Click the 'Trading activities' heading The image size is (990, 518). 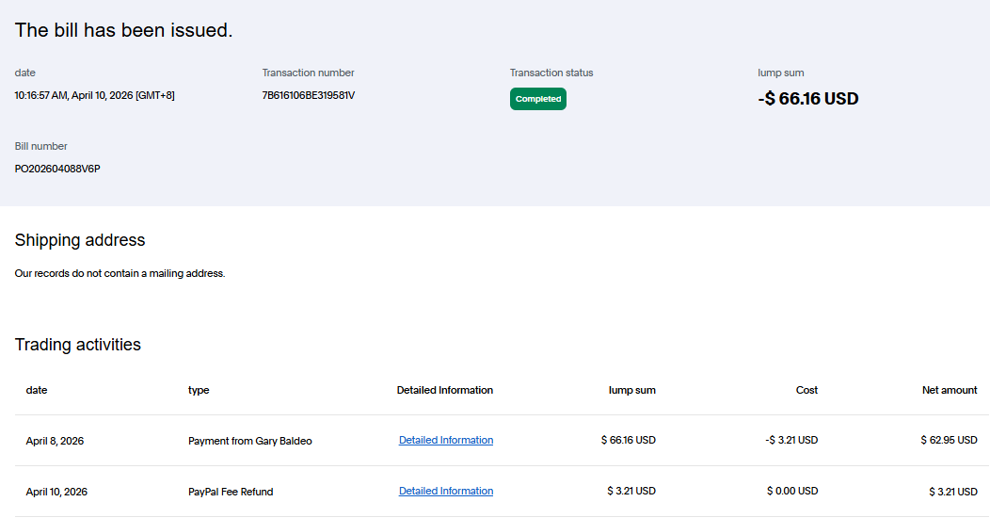(x=77, y=345)
